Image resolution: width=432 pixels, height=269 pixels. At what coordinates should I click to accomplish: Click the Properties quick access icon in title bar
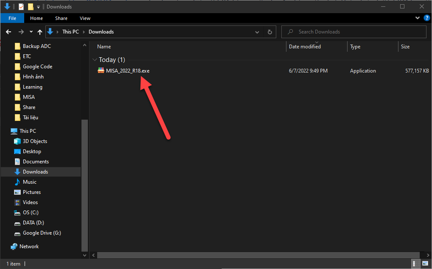point(21,7)
